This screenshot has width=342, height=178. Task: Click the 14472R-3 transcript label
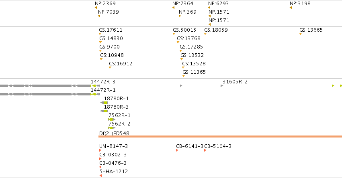coord(103,82)
